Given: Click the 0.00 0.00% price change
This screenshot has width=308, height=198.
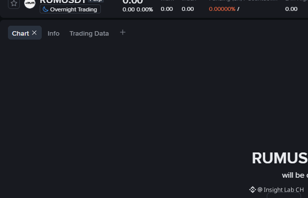Looking at the screenshot, I should tap(138, 9).
